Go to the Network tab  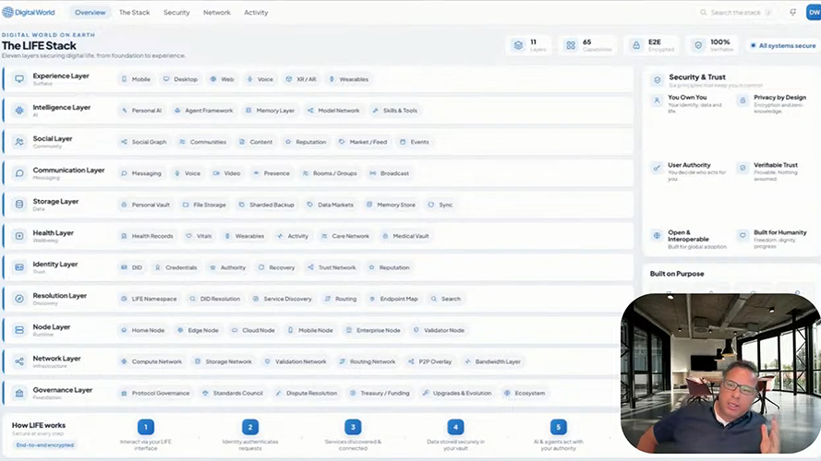(217, 13)
